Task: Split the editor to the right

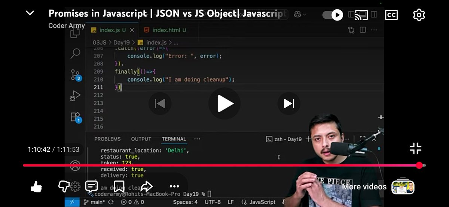Action: (363, 30)
